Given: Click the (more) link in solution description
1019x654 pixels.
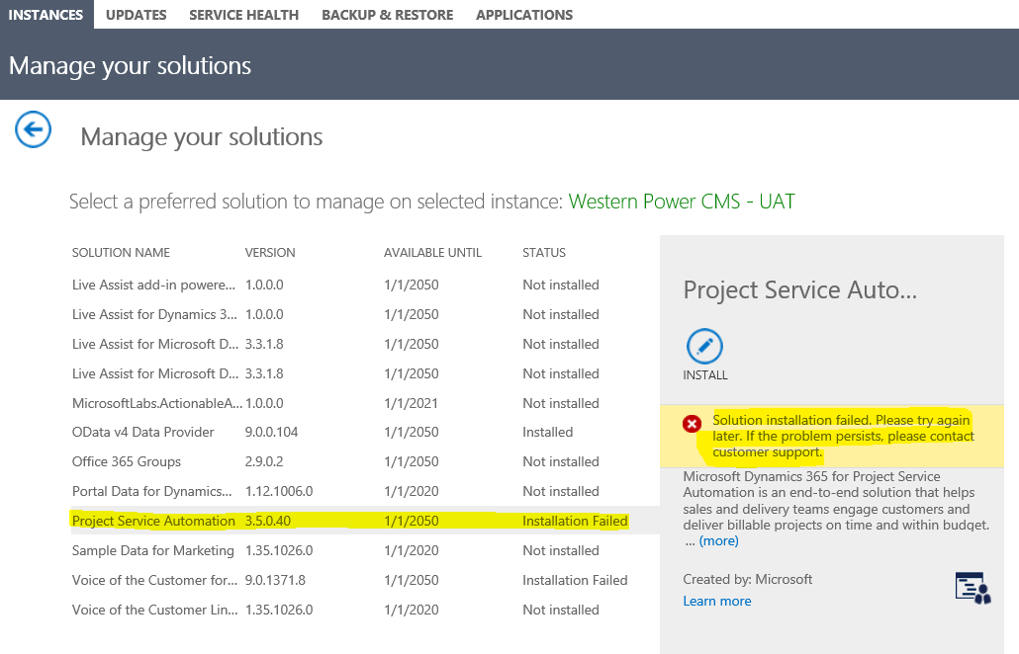Looking at the screenshot, I should point(718,540).
